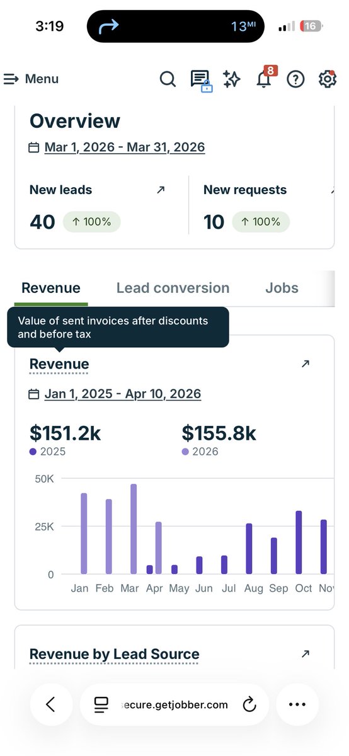
Task: Open the hamburger Menu icon
Action: (11, 79)
